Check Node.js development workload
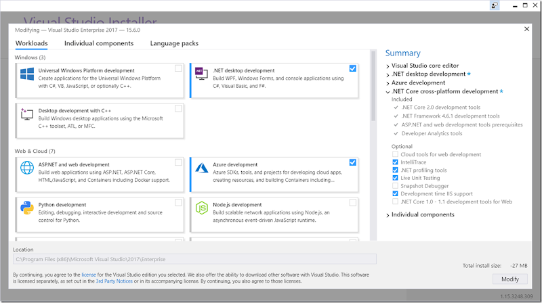 click(x=352, y=202)
